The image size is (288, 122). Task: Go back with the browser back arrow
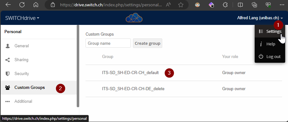click(8, 5)
